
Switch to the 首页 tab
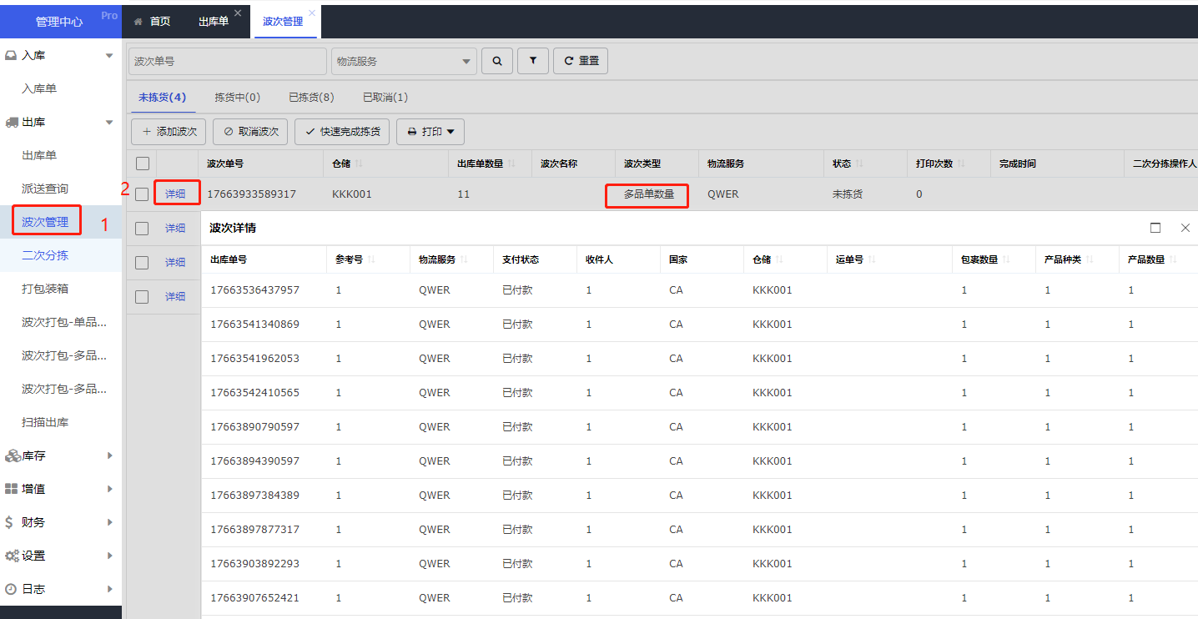tap(152, 22)
